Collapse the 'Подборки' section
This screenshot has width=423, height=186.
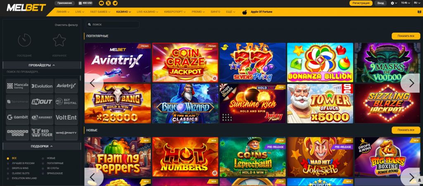(42, 146)
